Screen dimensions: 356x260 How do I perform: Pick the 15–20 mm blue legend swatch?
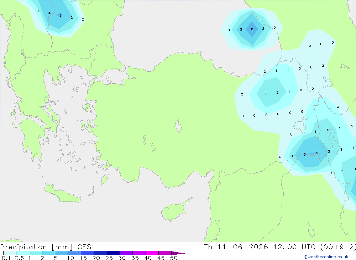point(88,253)
